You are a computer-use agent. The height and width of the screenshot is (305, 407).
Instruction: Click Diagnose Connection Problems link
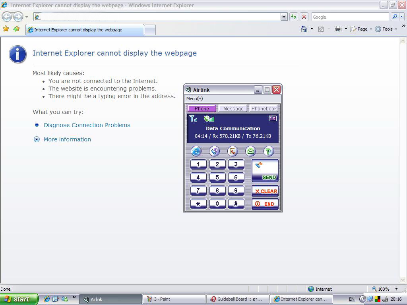(x=87, y=125)
